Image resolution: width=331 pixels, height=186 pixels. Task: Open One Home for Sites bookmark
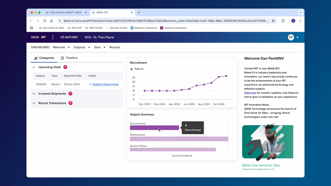51,28
